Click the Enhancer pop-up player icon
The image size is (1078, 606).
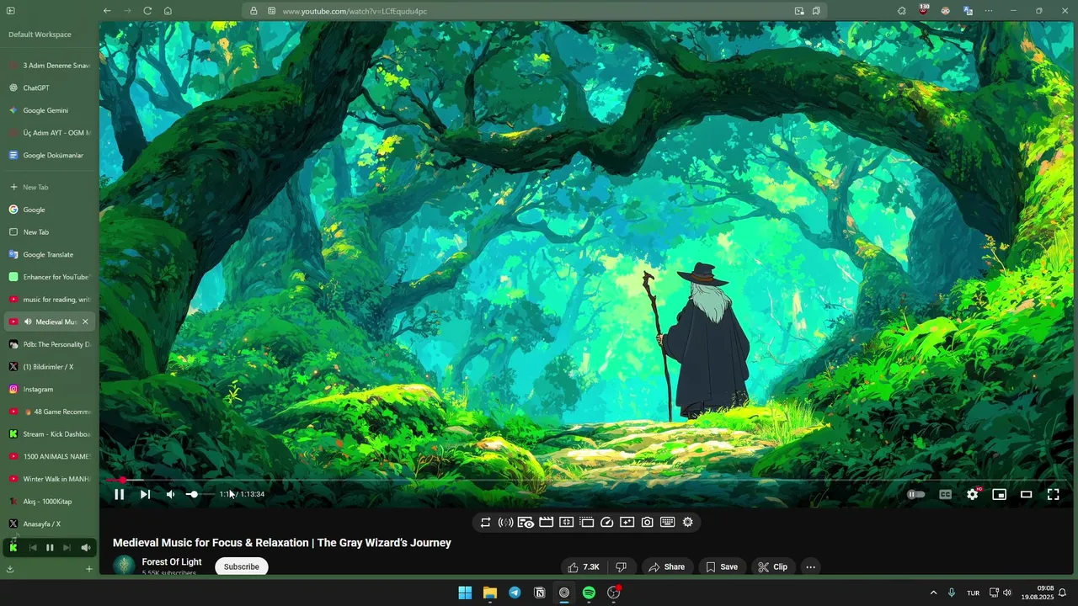click(x=586, y=522)
